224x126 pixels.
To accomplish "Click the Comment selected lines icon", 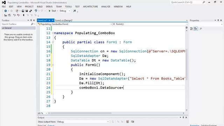I will click(14, 15).
